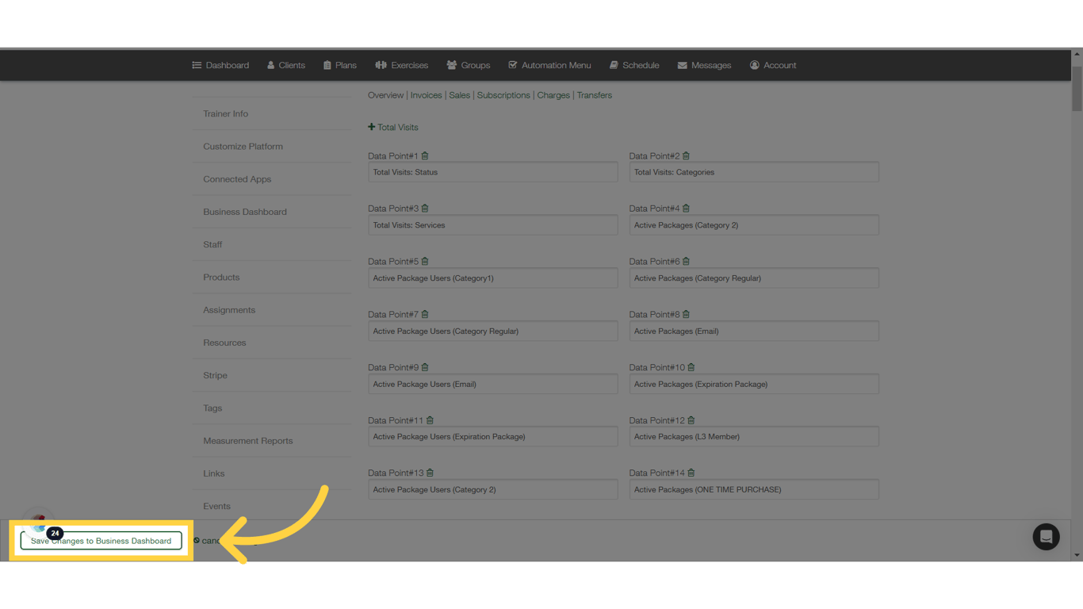The height and width of the screenshot is (609, 1083).
Task: Select Links in the sidebar
Action: click(272, 473)
